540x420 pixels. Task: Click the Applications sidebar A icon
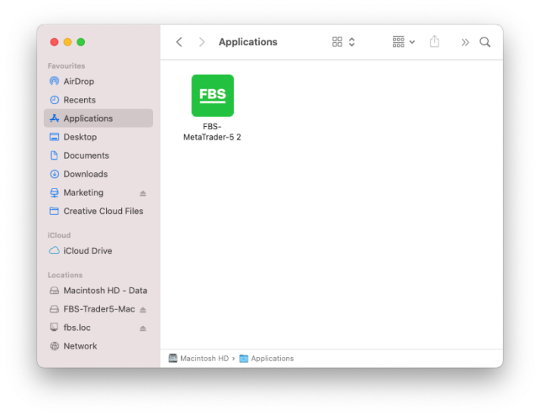pyautogui.click(x=55, y=118)
